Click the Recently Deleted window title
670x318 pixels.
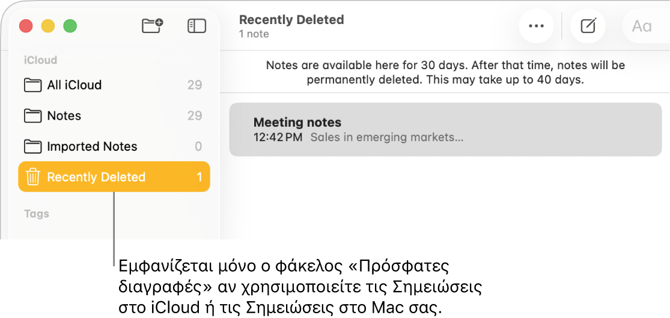point(291,20)
